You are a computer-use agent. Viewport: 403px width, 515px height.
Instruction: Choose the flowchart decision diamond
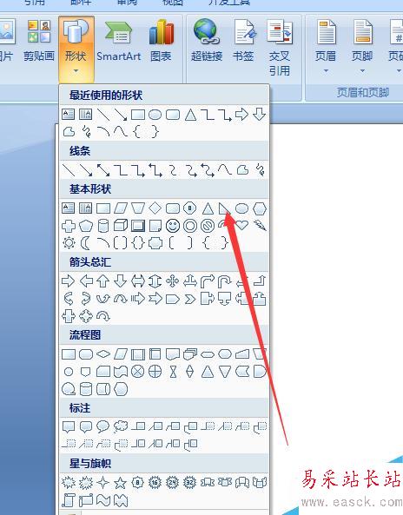pos(103,354)
